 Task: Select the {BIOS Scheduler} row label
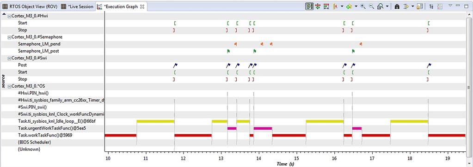click(34, 142)
